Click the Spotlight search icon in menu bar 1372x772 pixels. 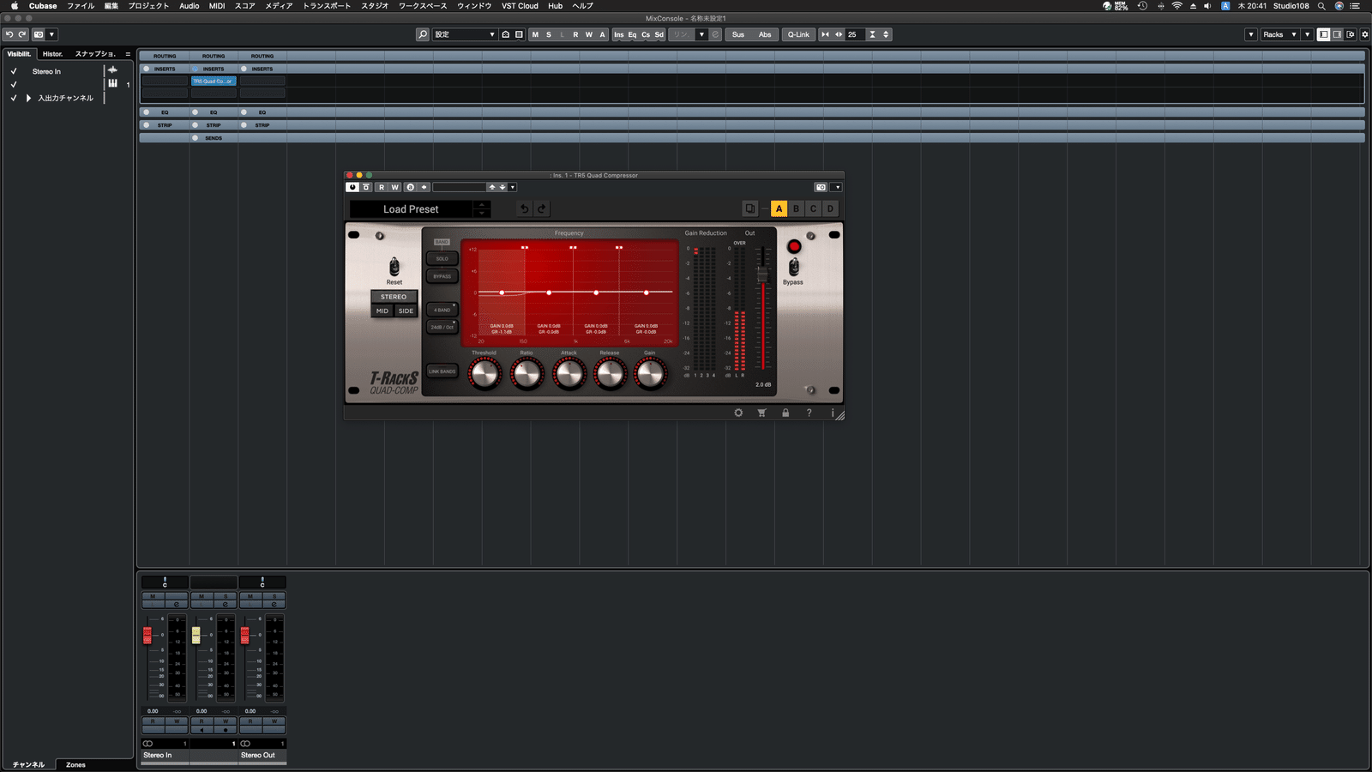tap(1321, 6)
